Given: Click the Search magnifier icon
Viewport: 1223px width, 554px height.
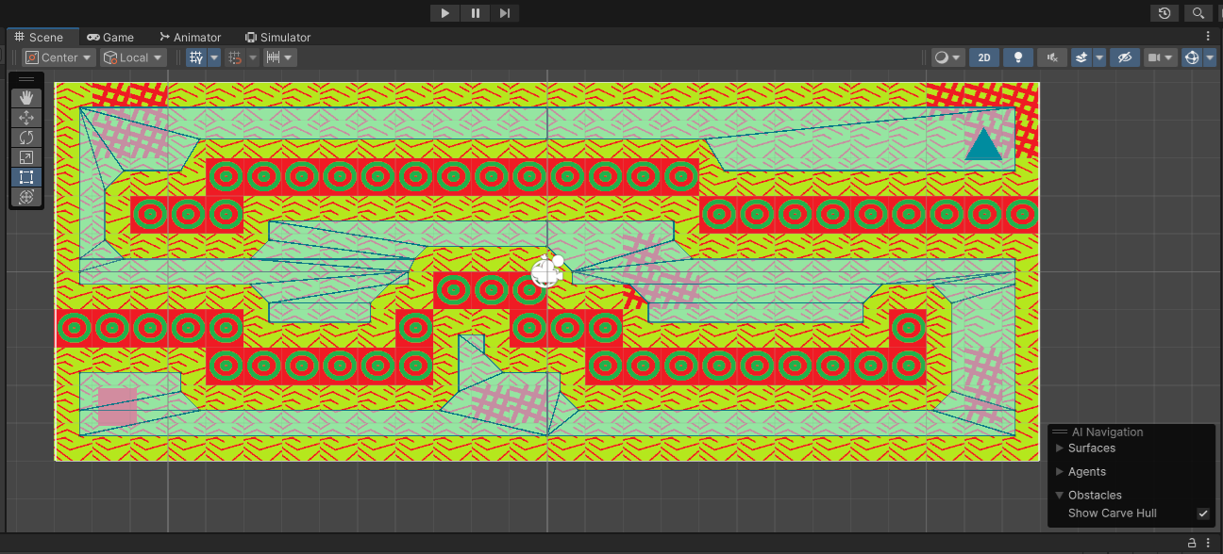Looking at the screenshot, I should click(1198, 13).
